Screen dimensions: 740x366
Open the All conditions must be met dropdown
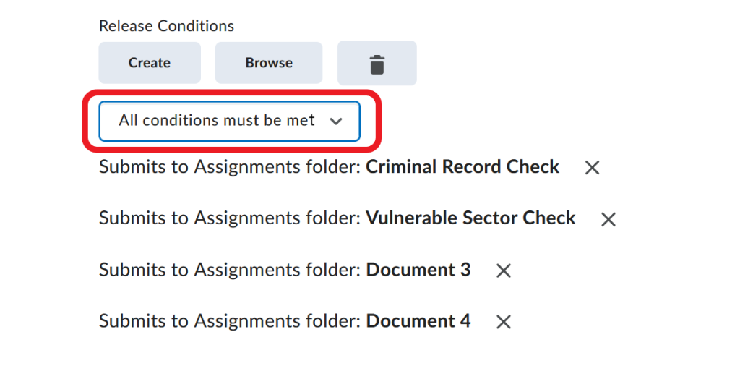(x=229, y=121)
